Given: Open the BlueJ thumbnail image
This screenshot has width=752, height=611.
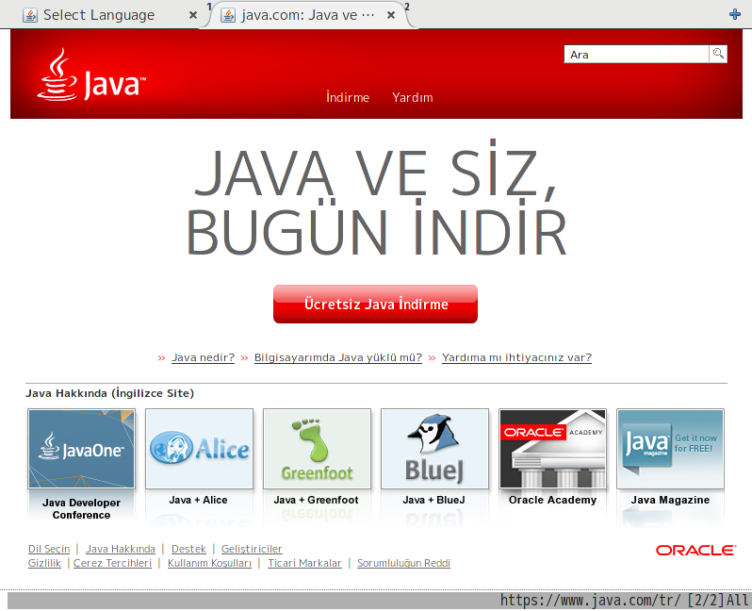Looking at the screenshot, I should click(434, 449).
